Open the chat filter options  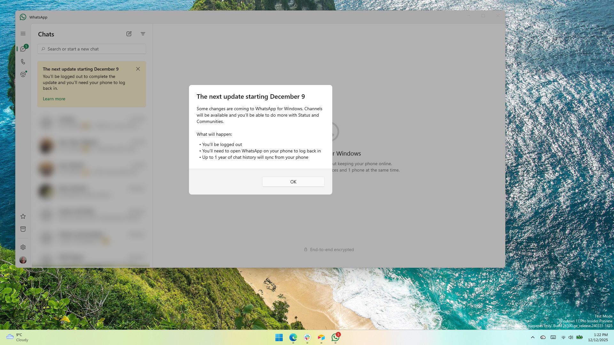pos(143,34)
